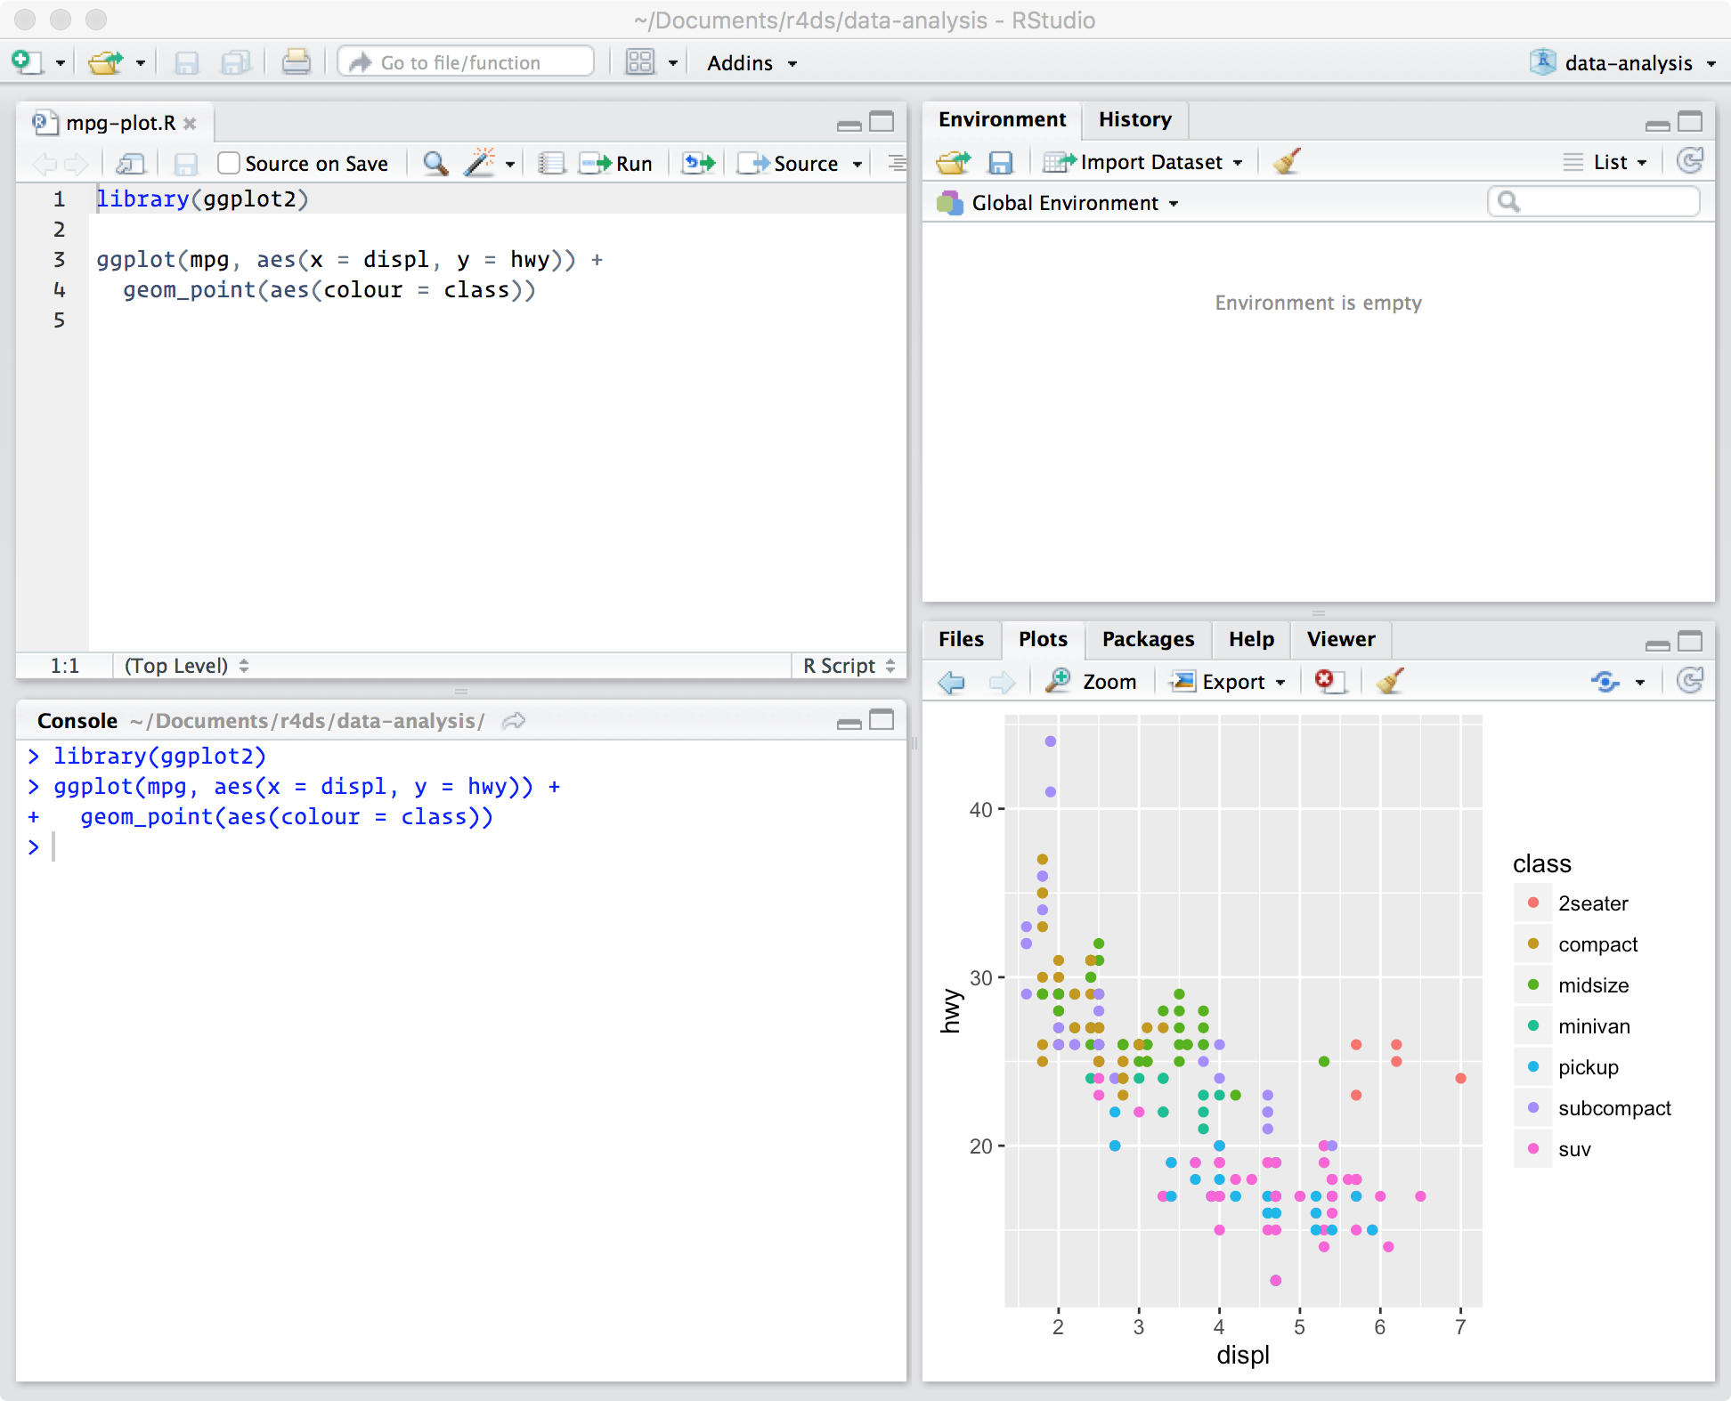
Task: Switch to the Files tab
Action: coord(961,639)
